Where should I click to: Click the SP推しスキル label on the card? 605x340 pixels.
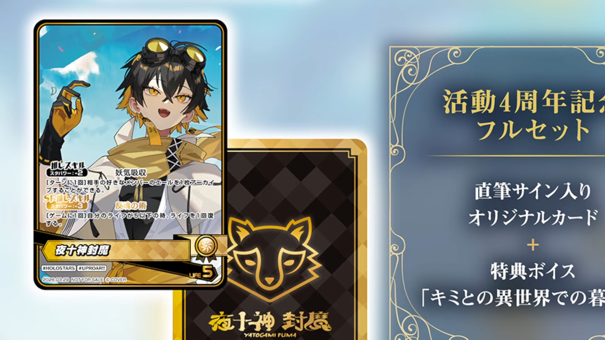[x=67, y=198]
